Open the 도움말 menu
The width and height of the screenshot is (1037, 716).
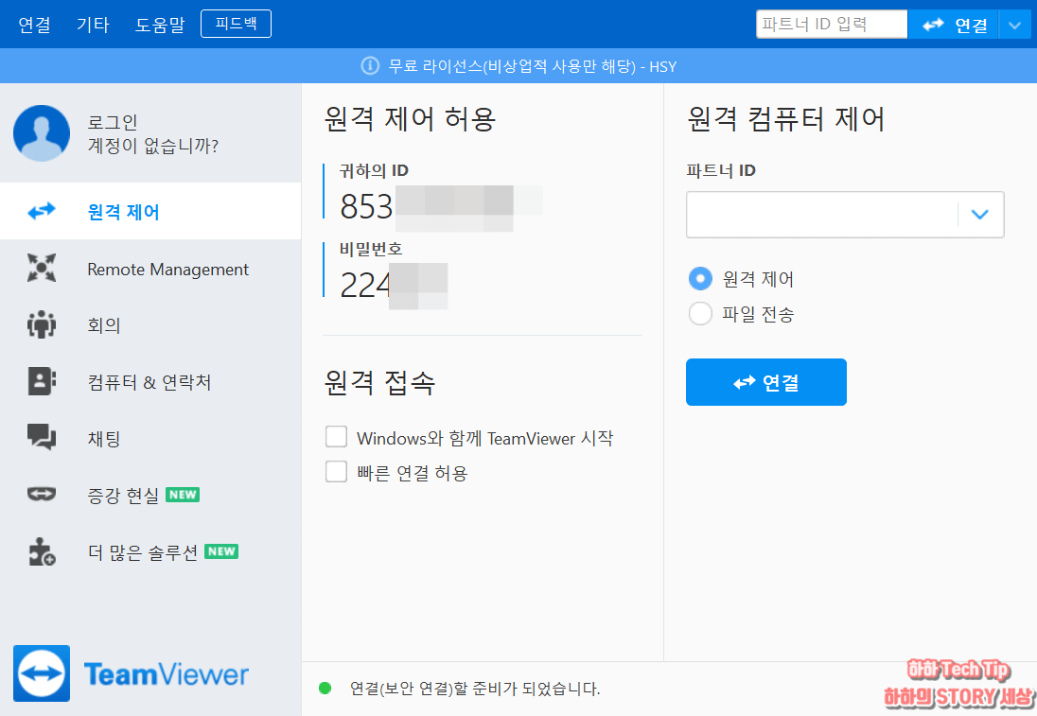159,25
